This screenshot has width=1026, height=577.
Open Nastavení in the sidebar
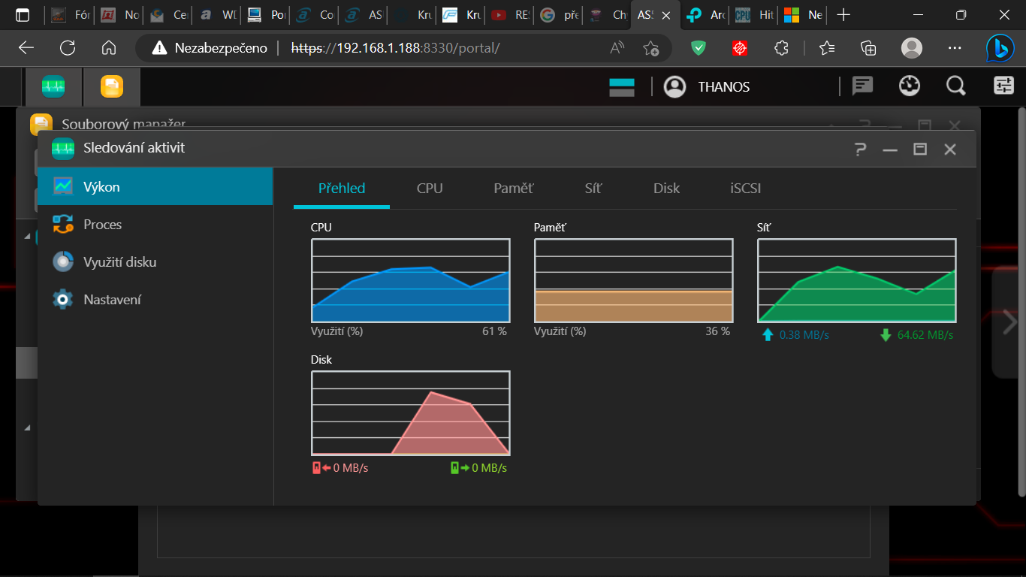112,300
